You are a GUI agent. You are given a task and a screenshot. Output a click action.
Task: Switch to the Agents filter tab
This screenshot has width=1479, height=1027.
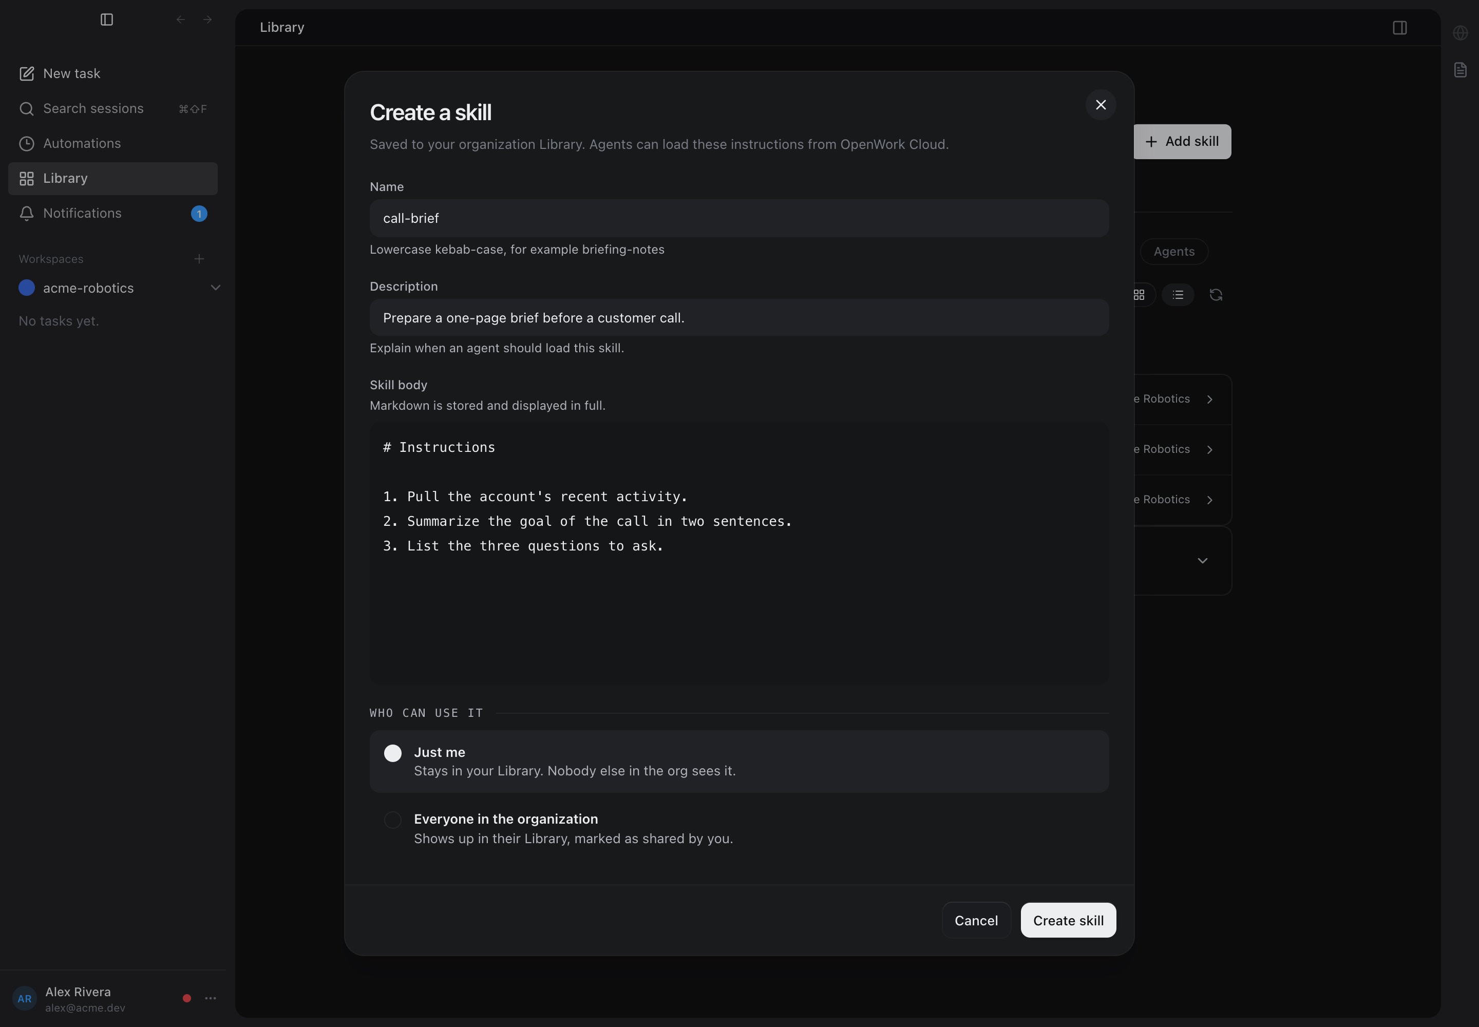(x=1174, y=252)
